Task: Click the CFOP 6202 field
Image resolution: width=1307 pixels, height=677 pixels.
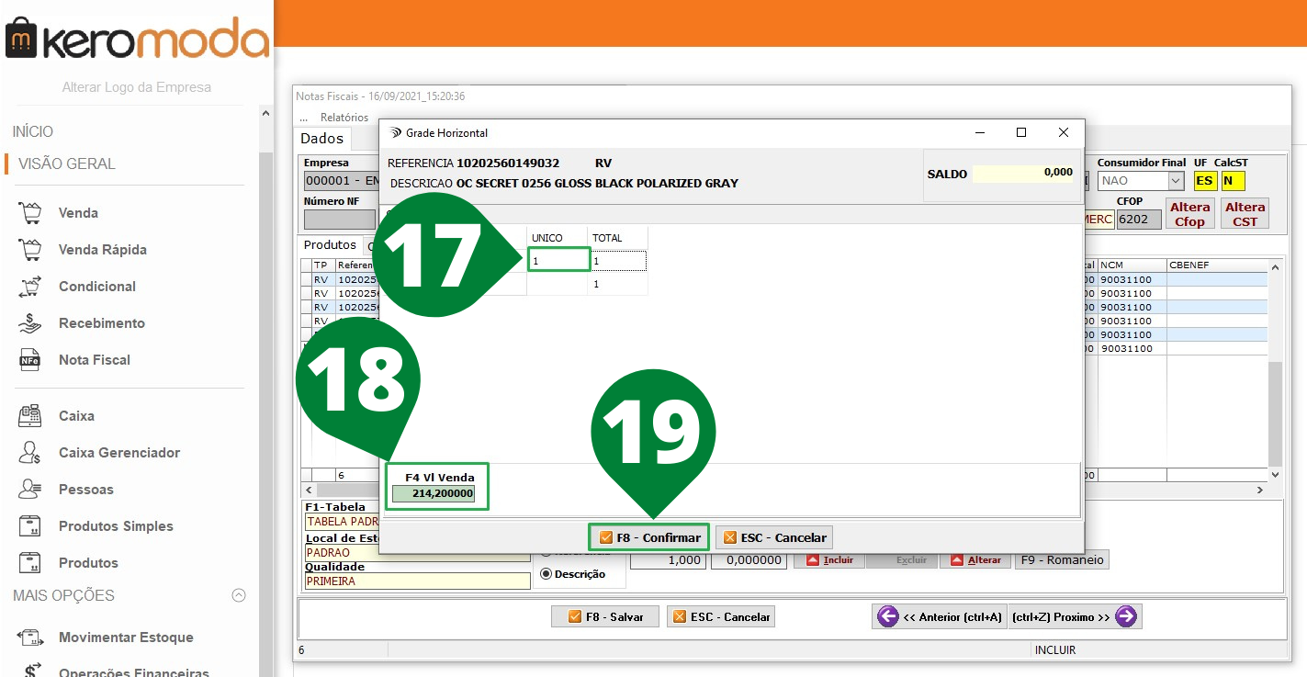Action: 1139,220
